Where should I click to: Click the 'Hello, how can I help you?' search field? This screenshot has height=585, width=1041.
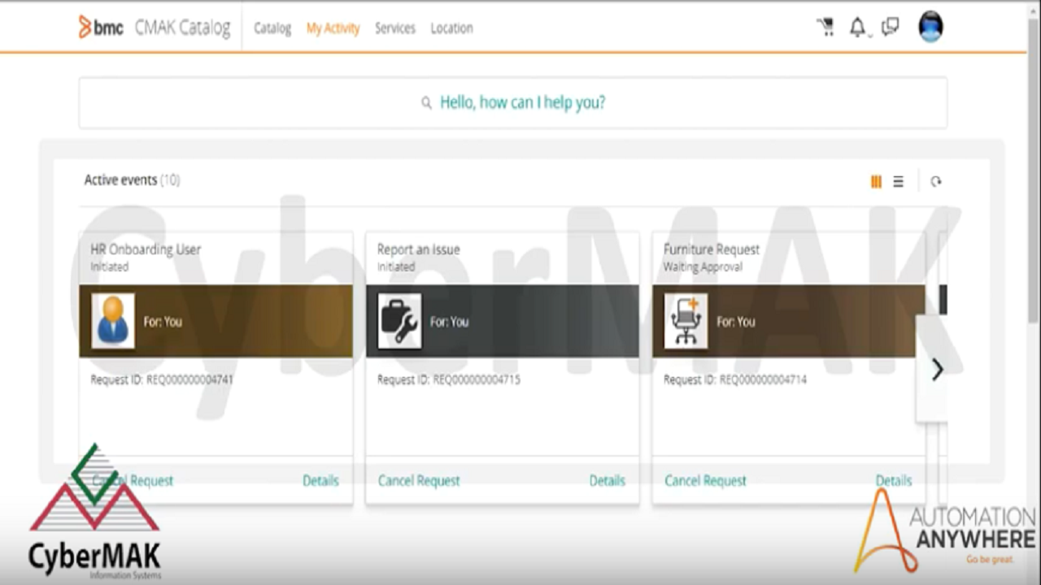(x=513, y=102)
